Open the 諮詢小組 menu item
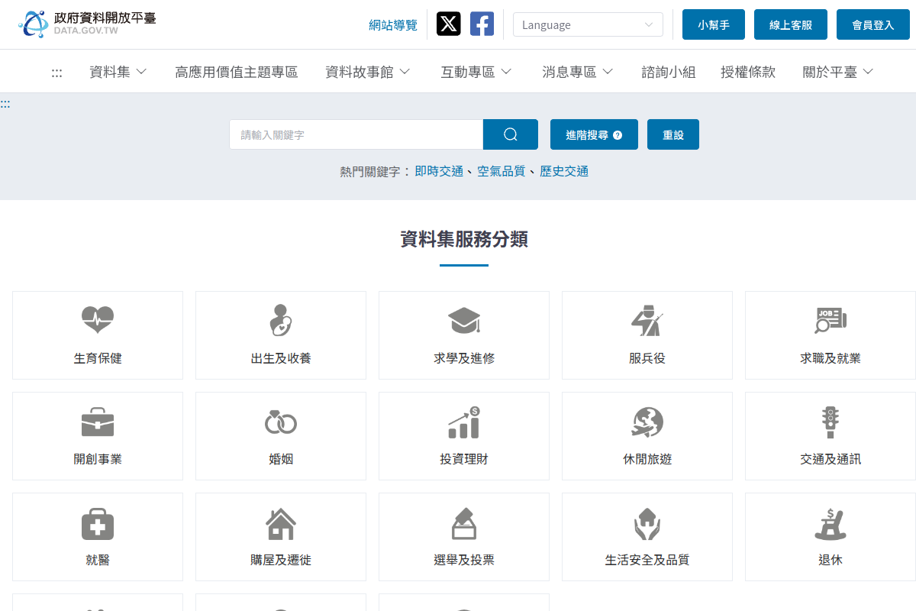The height and width of the screenshot is (611, 916). tap(669, 72)
